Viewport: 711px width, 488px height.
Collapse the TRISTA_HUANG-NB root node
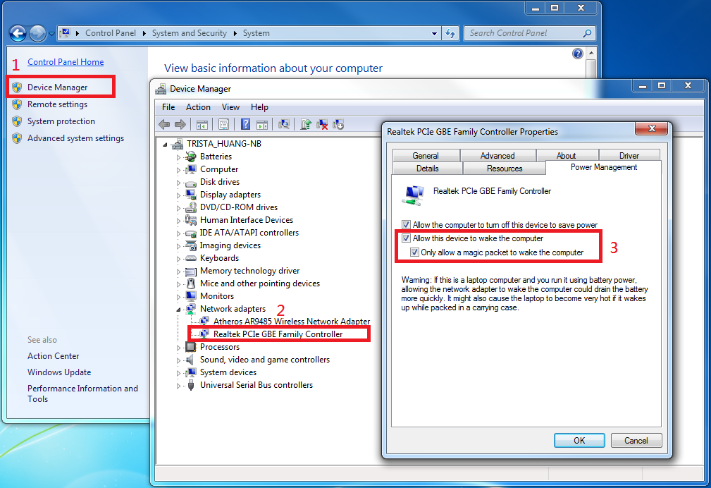pos(165,145)
